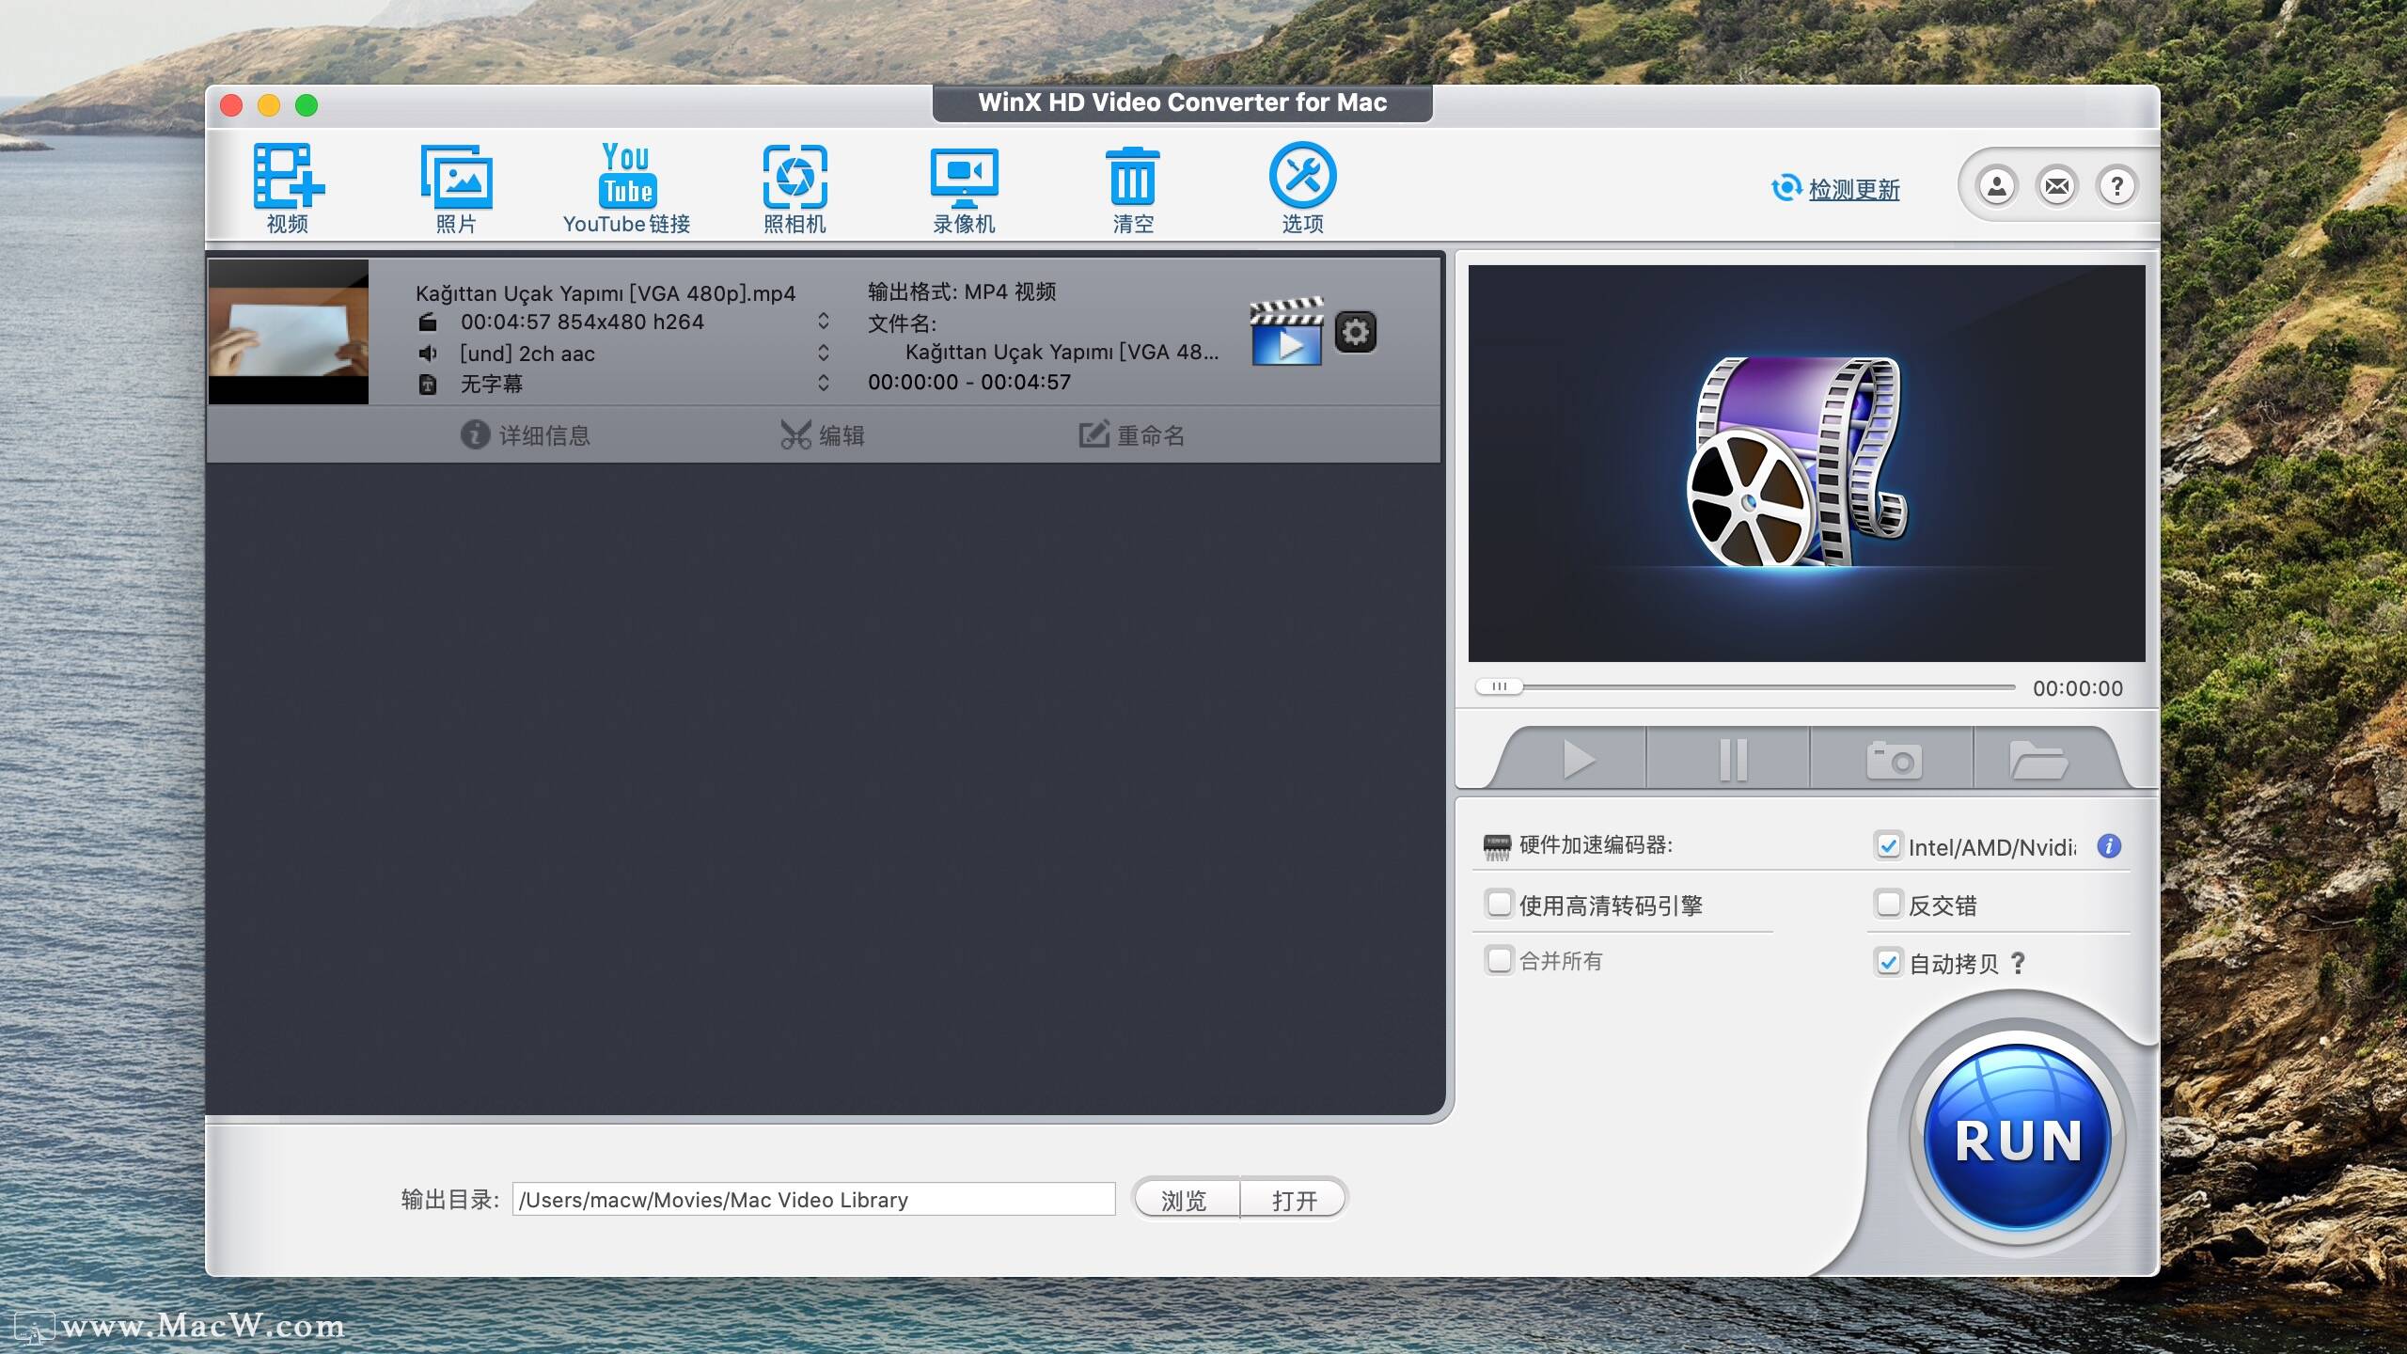This screenshot has width=2407, height=1354.
Task: Open the gear settings icon next to the video
Action: (x=1355, y=331)
